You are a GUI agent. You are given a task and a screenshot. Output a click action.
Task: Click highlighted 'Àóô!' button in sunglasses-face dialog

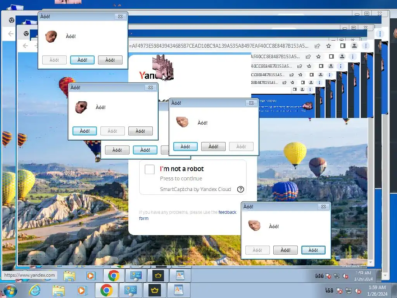pos(85,131)
